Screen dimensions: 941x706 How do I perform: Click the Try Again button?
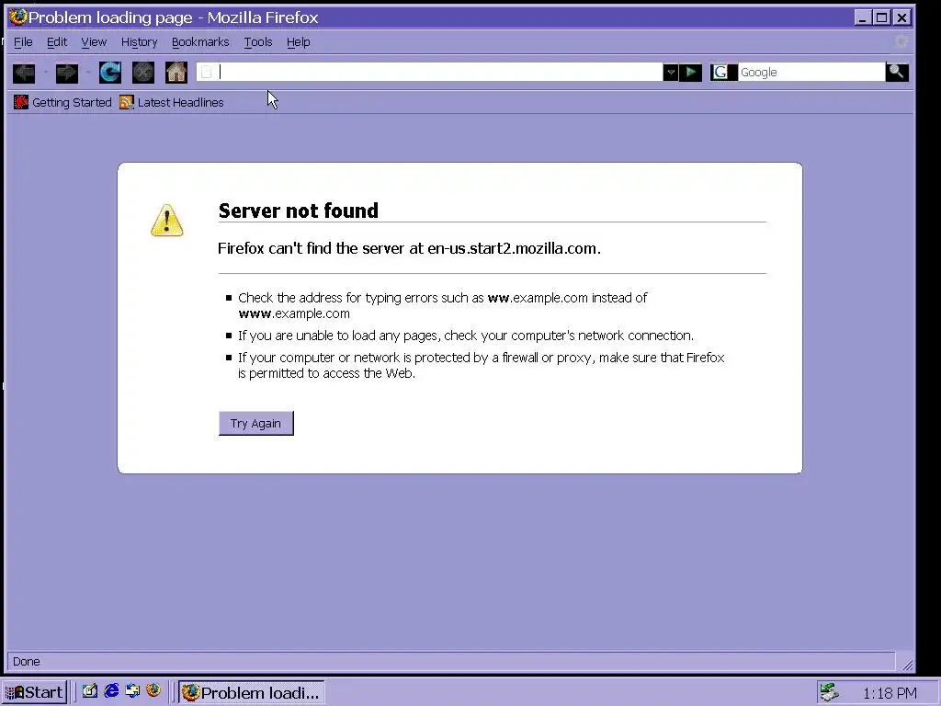pos(256,423)
